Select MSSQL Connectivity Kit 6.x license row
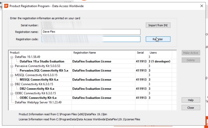The image size is (208, 128). 39,80
